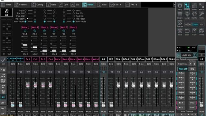Open the Monitor headphones icon
The width and height of the screenshot is (206, 116).
[x=194, y=14]
